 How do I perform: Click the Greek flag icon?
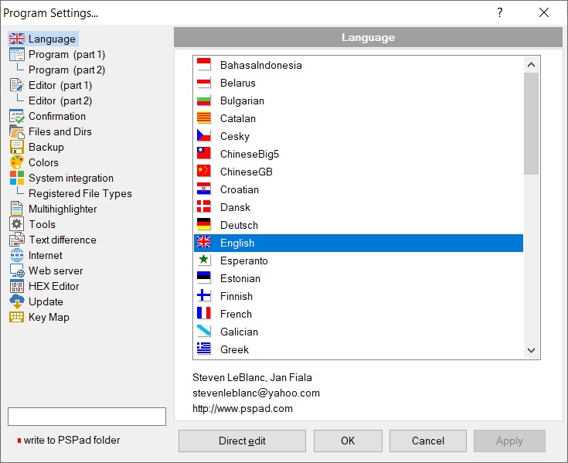click(x=203, y=349)
